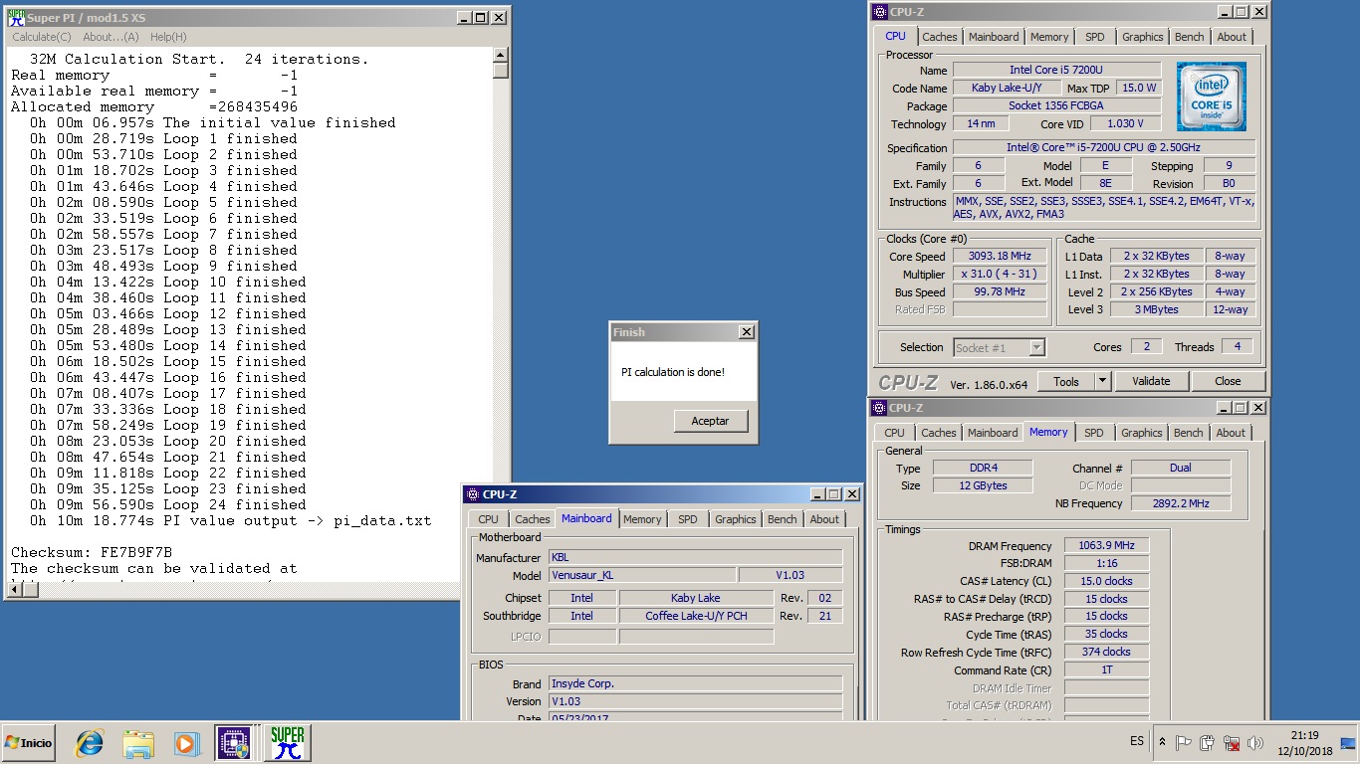Click the Intel Core i5 7200U name field
The width and height of the screenshot is (1360, 764).
tap(1056, 70)
